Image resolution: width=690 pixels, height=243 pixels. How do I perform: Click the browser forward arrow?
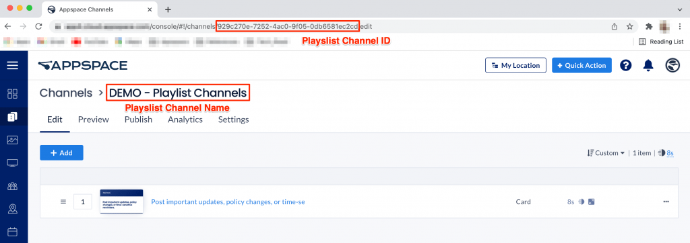click(23, 26)
